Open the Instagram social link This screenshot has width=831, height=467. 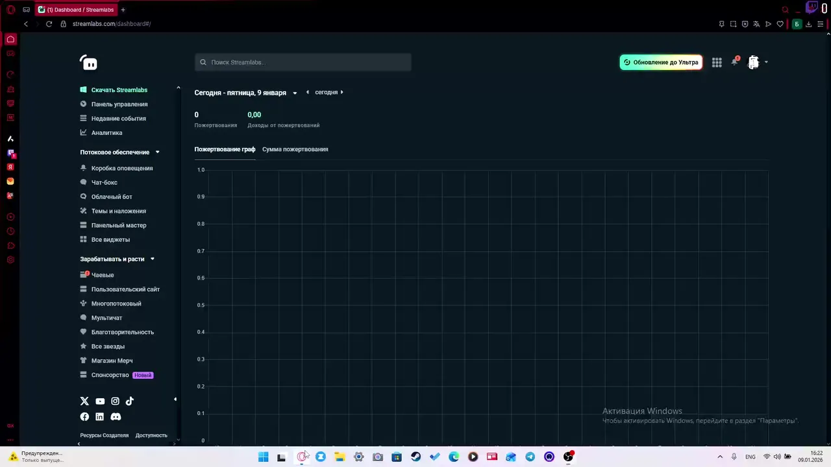[x=115, y=401]
